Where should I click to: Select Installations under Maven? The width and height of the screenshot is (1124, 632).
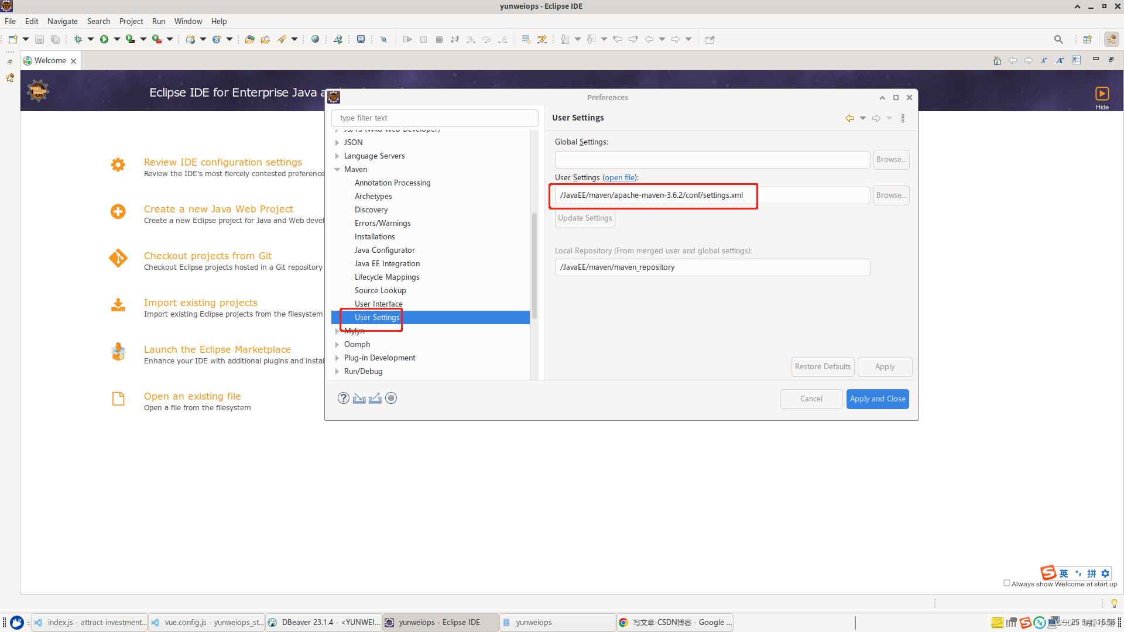pos(375,237)
